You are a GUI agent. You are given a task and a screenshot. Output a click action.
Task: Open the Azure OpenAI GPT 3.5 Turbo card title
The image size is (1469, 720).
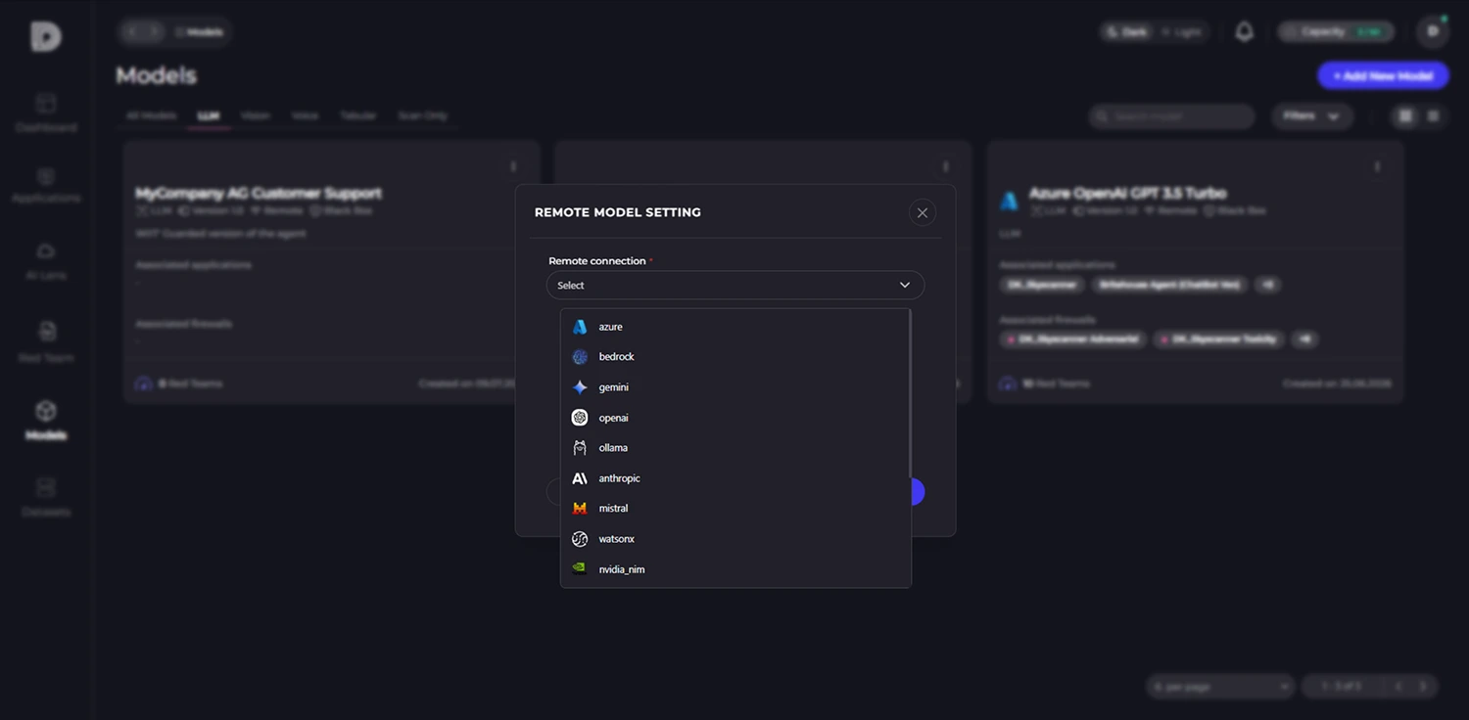coord(1127,193)
